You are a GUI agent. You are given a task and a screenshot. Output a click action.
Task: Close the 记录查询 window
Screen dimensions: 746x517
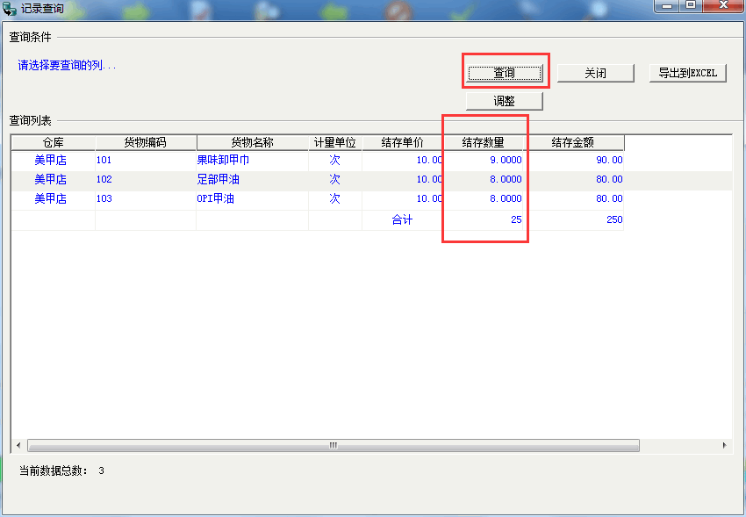(x=723, y=5)
